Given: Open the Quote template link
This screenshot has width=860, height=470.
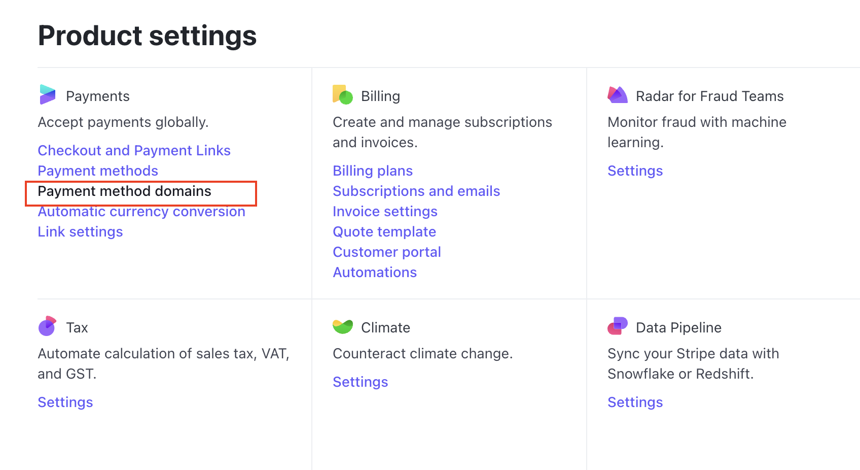Looking at the screenshot, I should pyautogui.click(x=384, y=232).
